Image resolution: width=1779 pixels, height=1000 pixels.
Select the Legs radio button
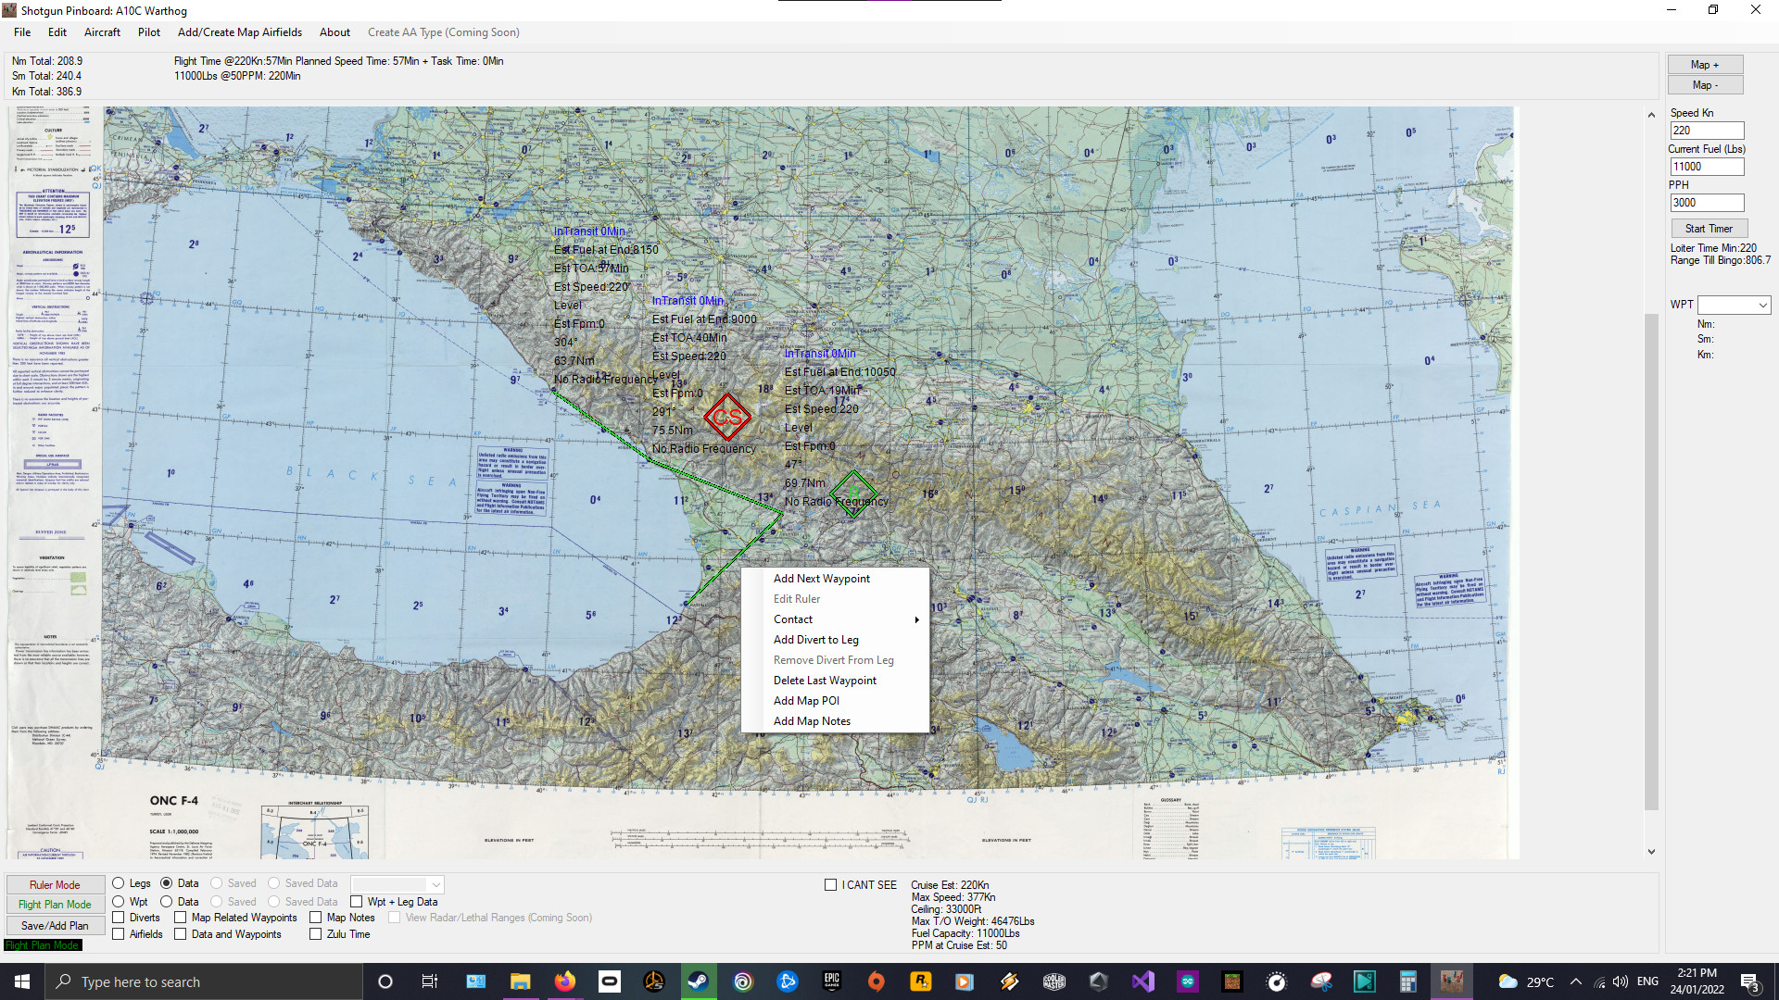[118, 883]
